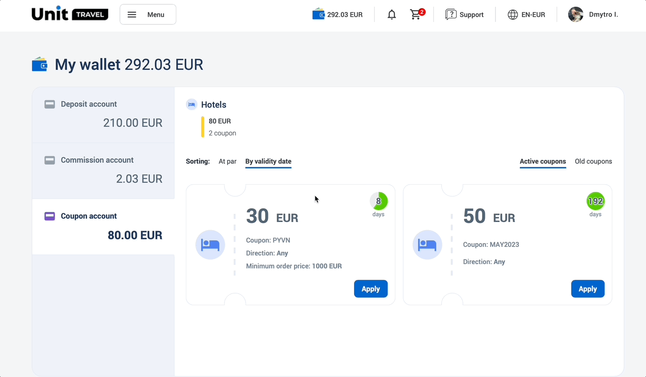Image resolution: width=646 pixels, height=377 pixels.
Task: Apply the 50 EUR MAY2023 coupon
Action: [x=587, y=289]
